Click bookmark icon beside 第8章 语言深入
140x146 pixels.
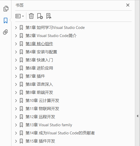(21, 84)
